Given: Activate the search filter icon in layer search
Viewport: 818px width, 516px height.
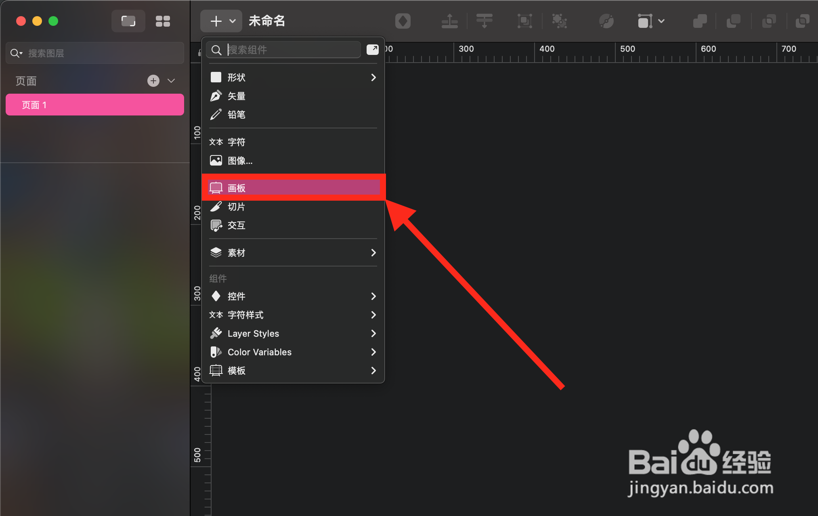Looking at the screenshot, I should point(16,53).
